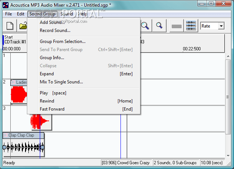The image size is (234, 169).
Task: Click the smaller magnifier zoom icon
Action: click(x=159, y=26)
